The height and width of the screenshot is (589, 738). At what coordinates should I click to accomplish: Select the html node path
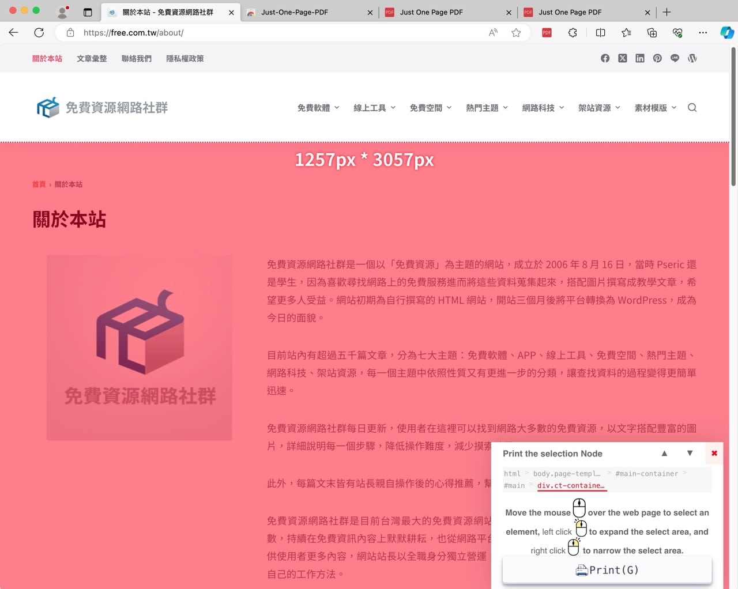pos(512,474)
